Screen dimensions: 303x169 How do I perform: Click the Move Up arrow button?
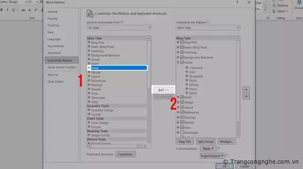click(x=246, y=89)
